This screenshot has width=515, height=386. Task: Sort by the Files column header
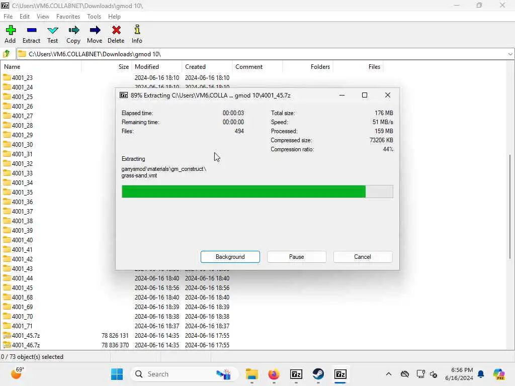pyautogui.click(x=358, y=67)
